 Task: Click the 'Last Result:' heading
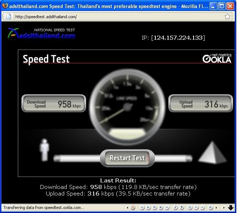118,181
